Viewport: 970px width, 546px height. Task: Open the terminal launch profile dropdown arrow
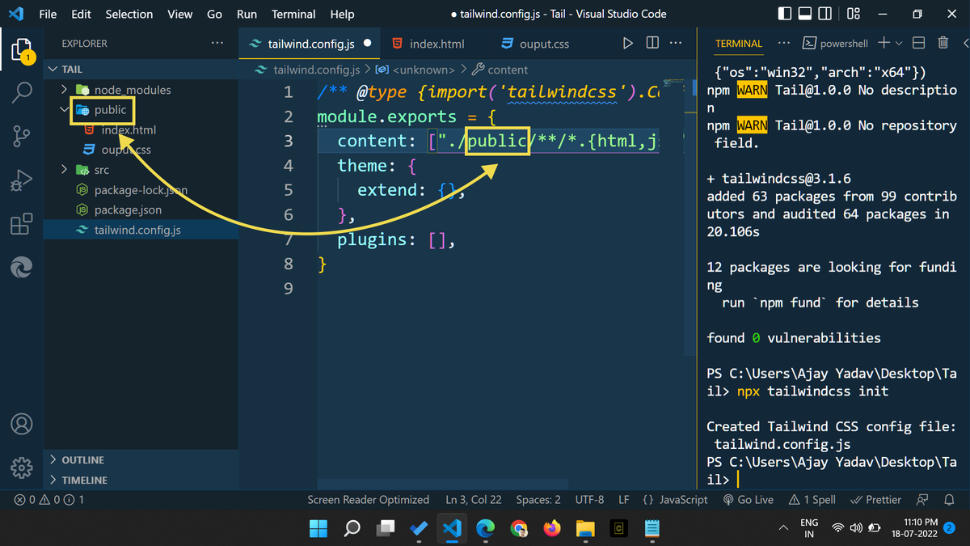coord(899,43)
